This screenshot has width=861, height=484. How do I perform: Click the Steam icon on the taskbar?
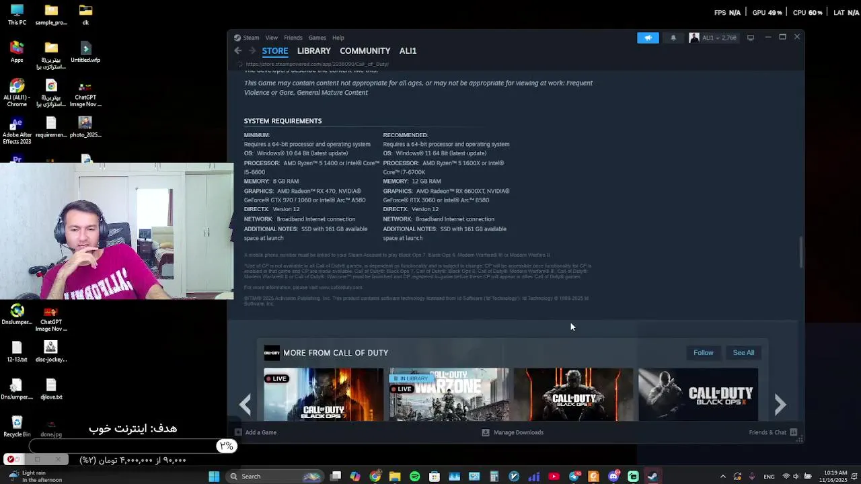(x=652, y=477)
